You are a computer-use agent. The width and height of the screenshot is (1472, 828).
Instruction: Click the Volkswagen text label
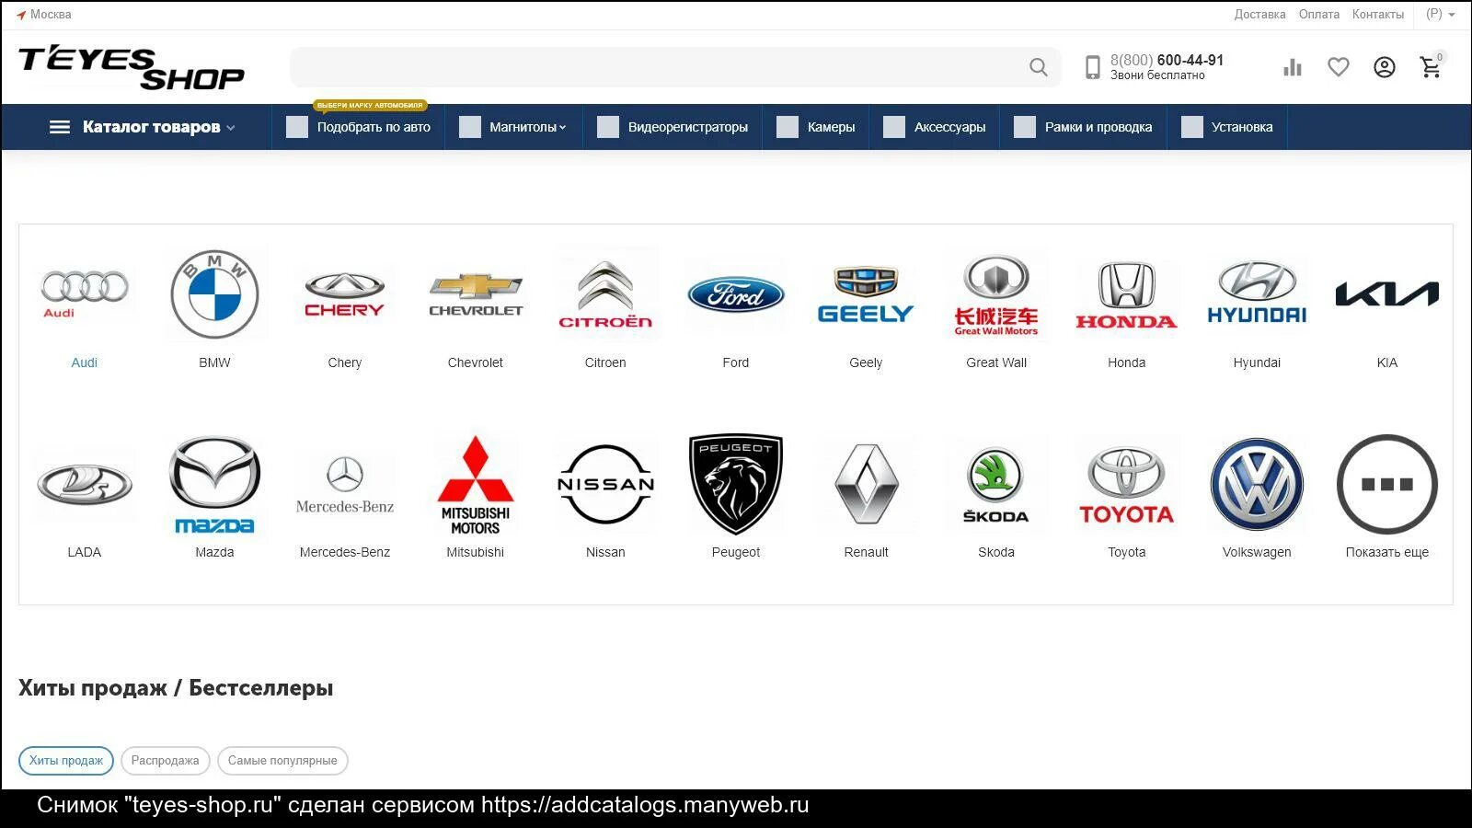1257,552
